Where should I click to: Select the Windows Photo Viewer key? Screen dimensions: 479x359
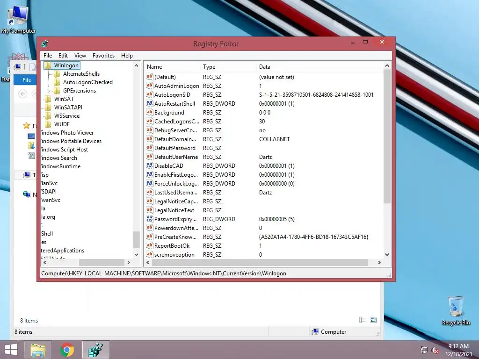(67, 133)
